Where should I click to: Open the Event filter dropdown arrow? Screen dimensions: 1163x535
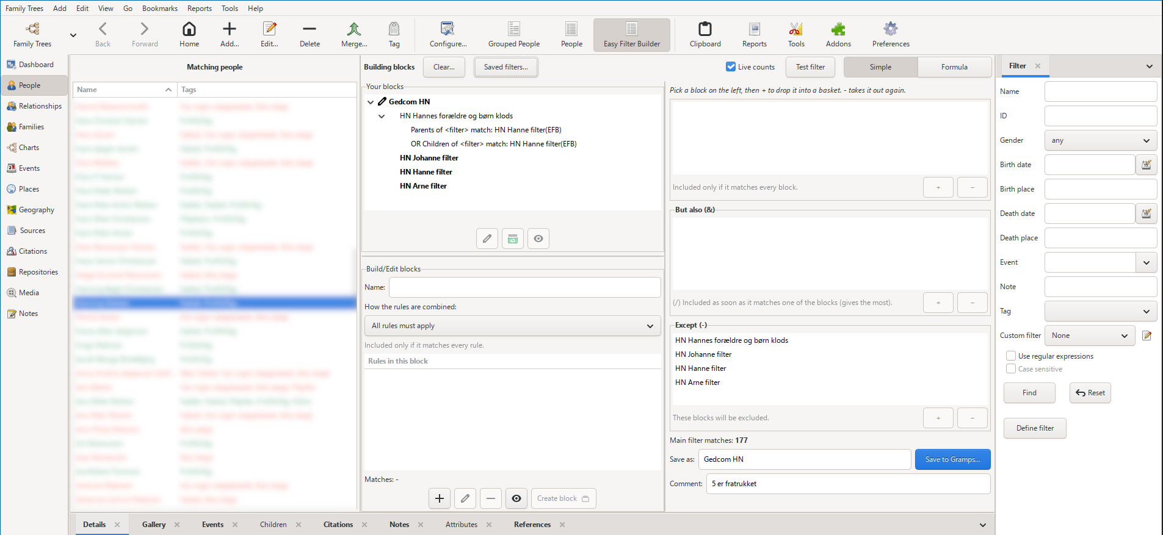coord(1146,262)
